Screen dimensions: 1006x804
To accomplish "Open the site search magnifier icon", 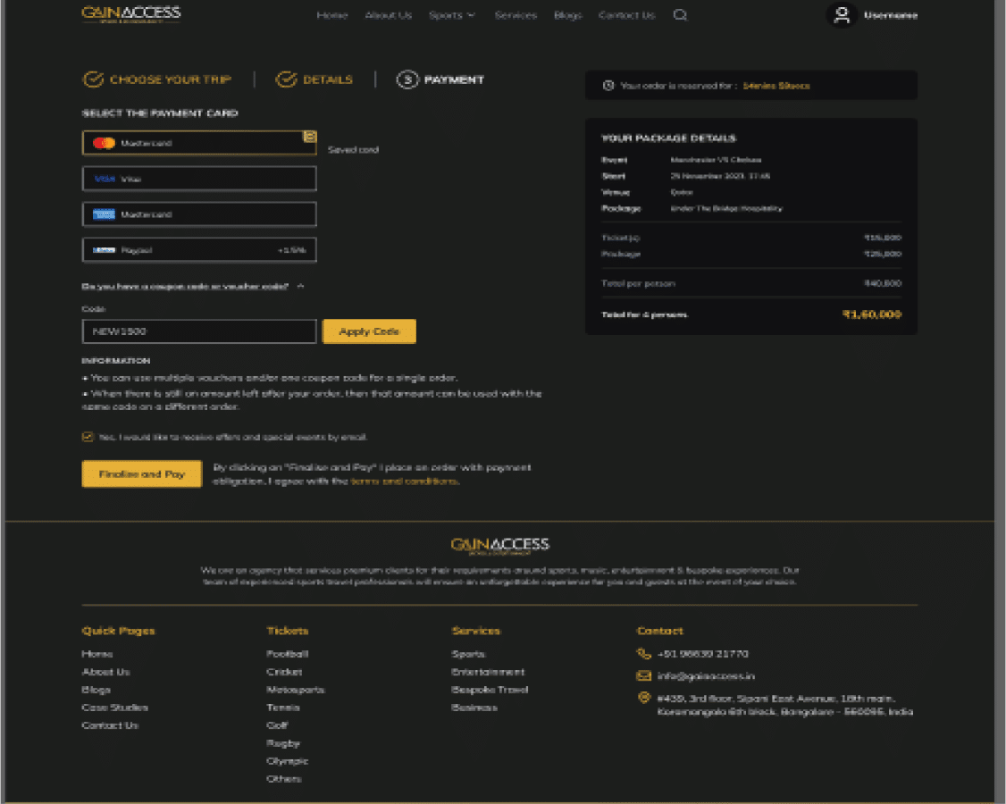I will tap(680, 15).
